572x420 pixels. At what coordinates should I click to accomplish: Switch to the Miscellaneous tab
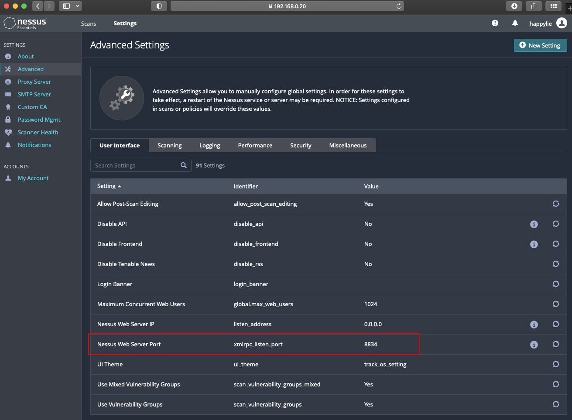point(348,145)
